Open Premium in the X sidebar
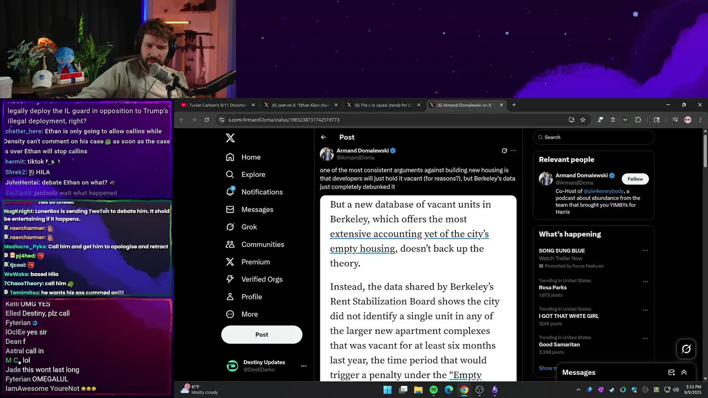This screenshot has height=398, width=708. [x=248, y=262]
